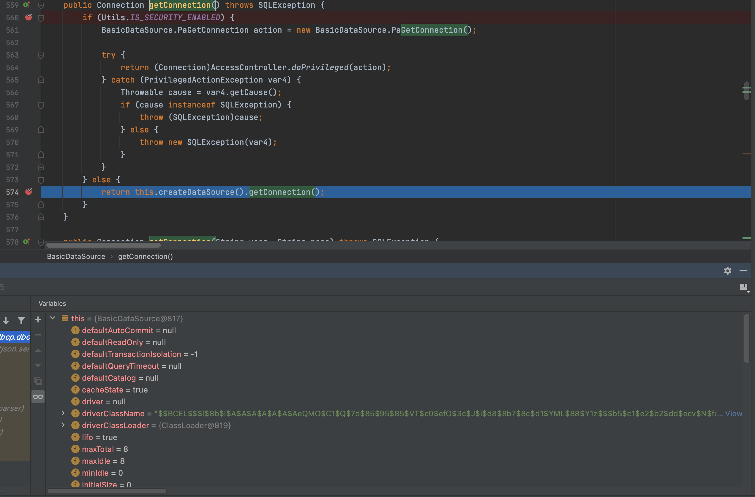The width and height of the screenshot is (755, 497).
Task: Toggle the breakpoint on line 560
Action: 29,17
